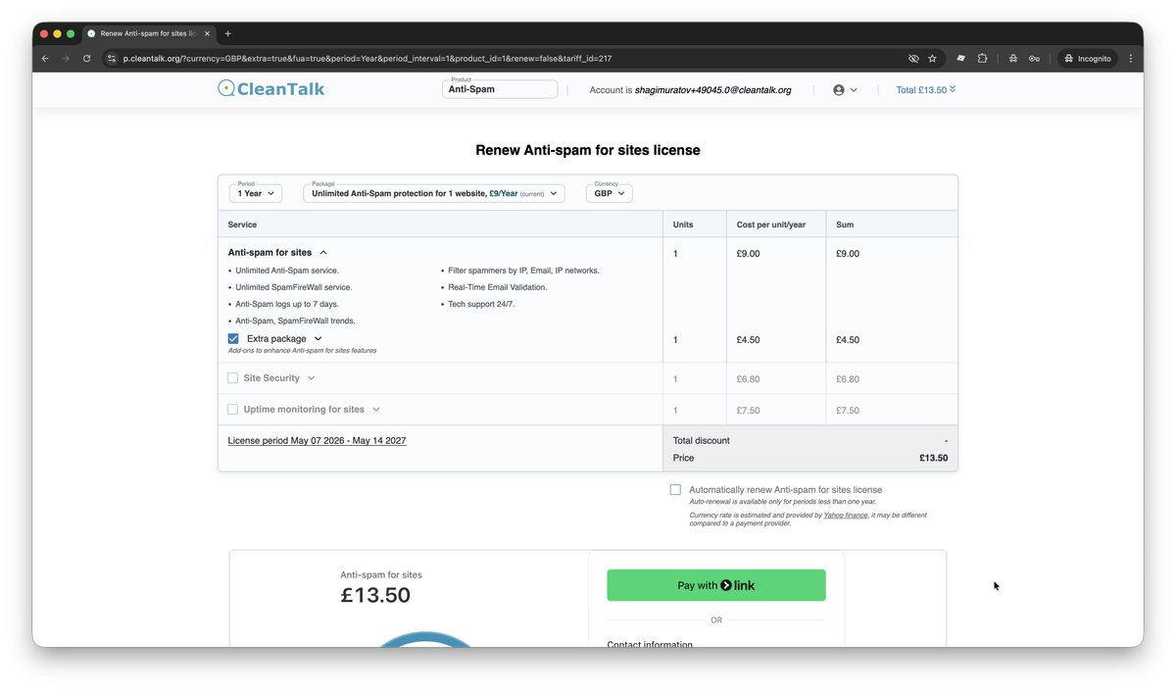
Task: Open the Package selection dropdown
Action: tap(434, 193)
